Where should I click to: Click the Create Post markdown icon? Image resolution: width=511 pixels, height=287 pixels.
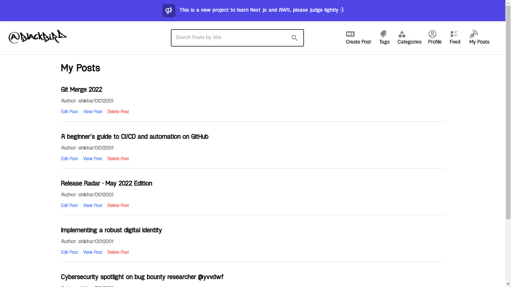click(350, 34)
